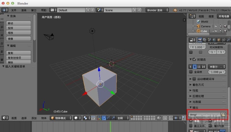Select the Constraints properties chain tab

coord(224,40)
